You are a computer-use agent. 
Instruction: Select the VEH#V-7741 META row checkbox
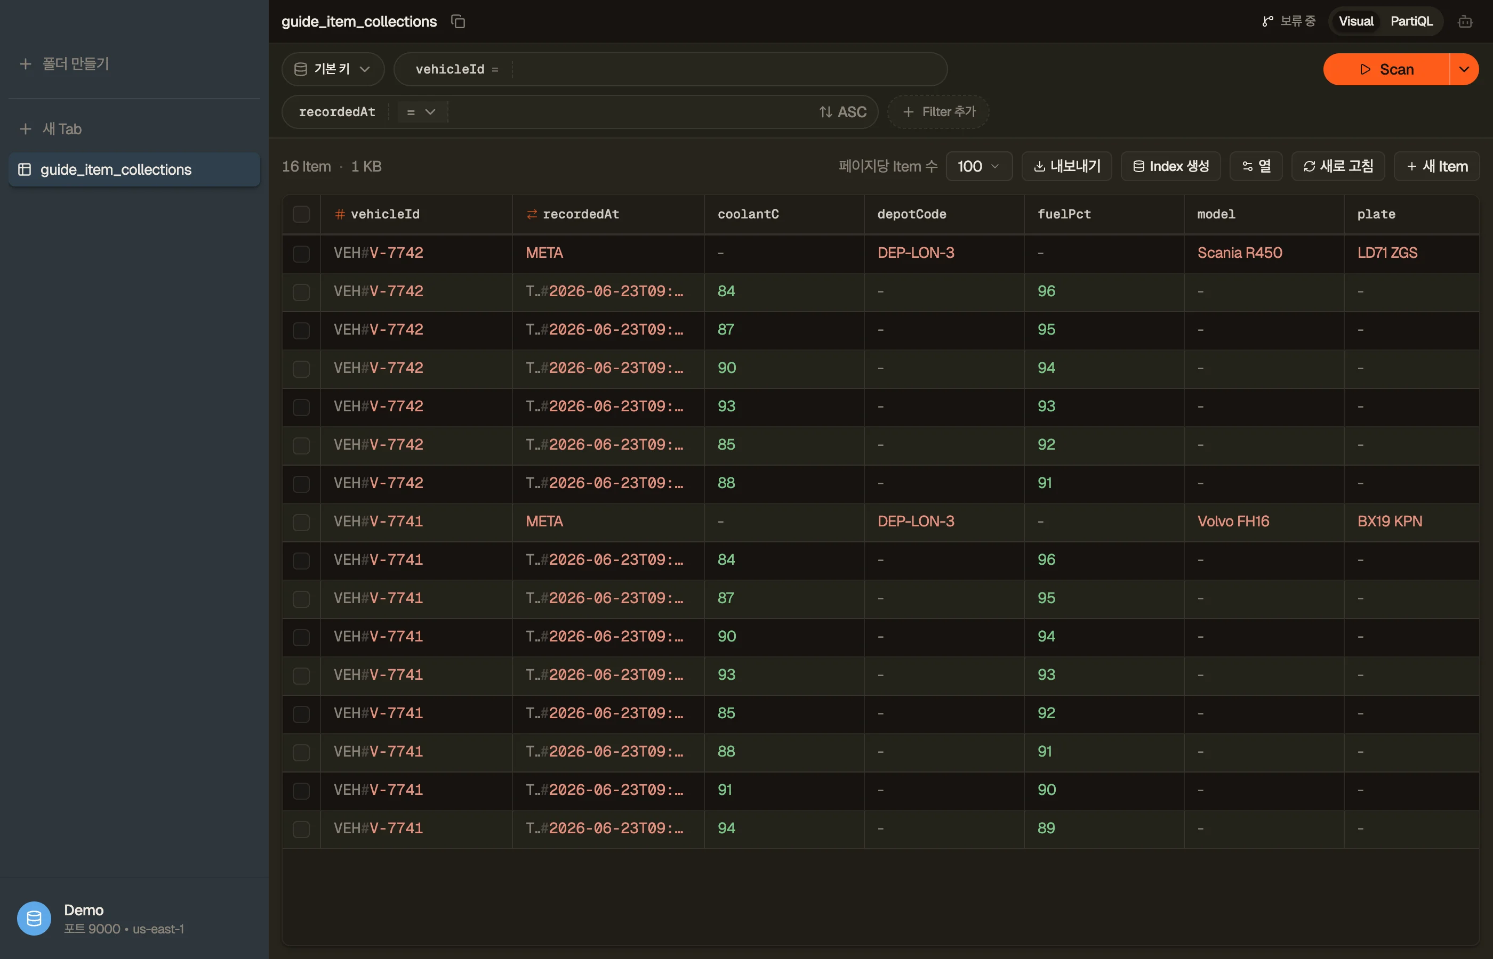click(301, 522)
